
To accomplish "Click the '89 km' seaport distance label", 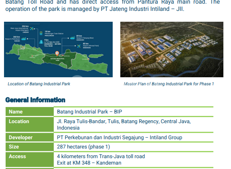I will (x=79, y=36).
